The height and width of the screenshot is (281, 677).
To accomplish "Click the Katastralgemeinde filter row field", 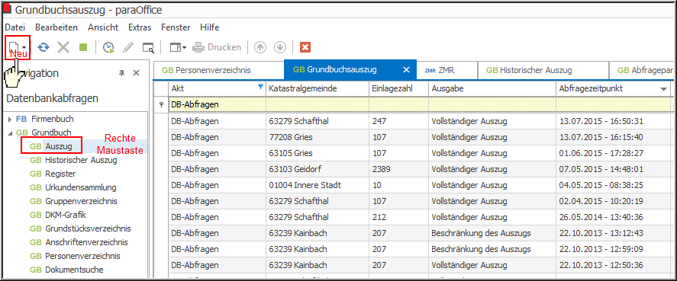I will pos(317,104).
